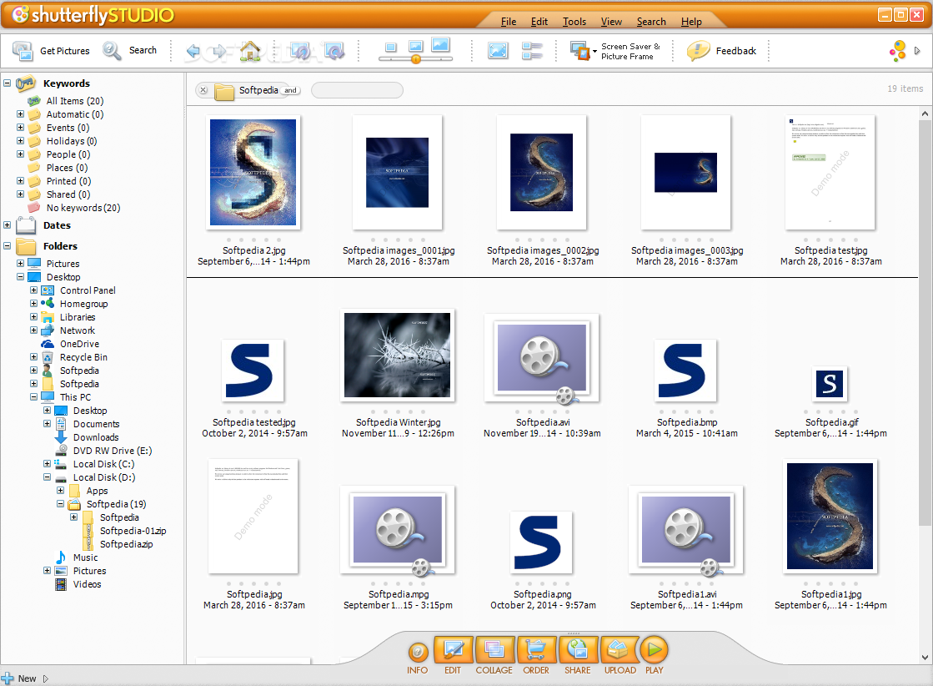Click the EDIT icon in bottom bar

(x=454, y=649)
